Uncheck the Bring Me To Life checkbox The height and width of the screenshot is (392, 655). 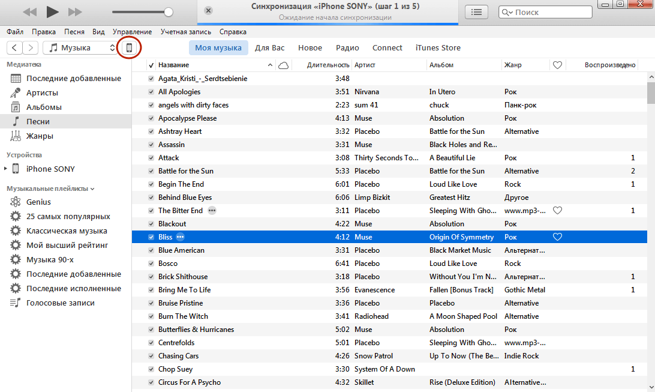[151, 289]
